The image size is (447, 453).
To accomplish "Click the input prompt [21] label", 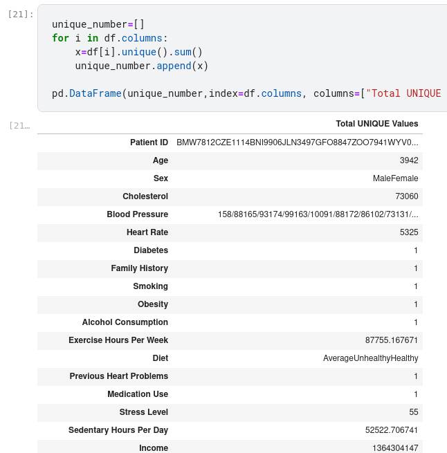I will click(x=21, y=14).
